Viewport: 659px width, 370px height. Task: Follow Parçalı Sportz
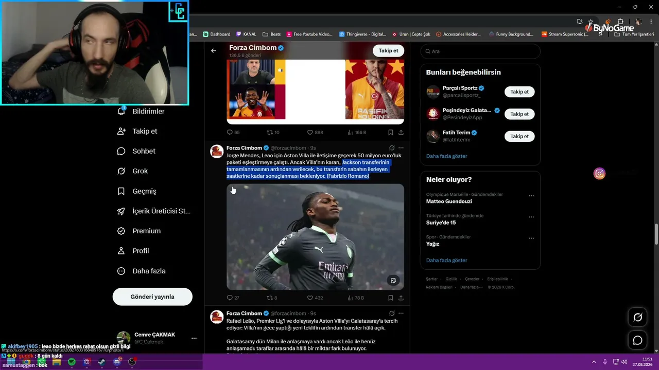pyautogui.click(x=519, y=92)
